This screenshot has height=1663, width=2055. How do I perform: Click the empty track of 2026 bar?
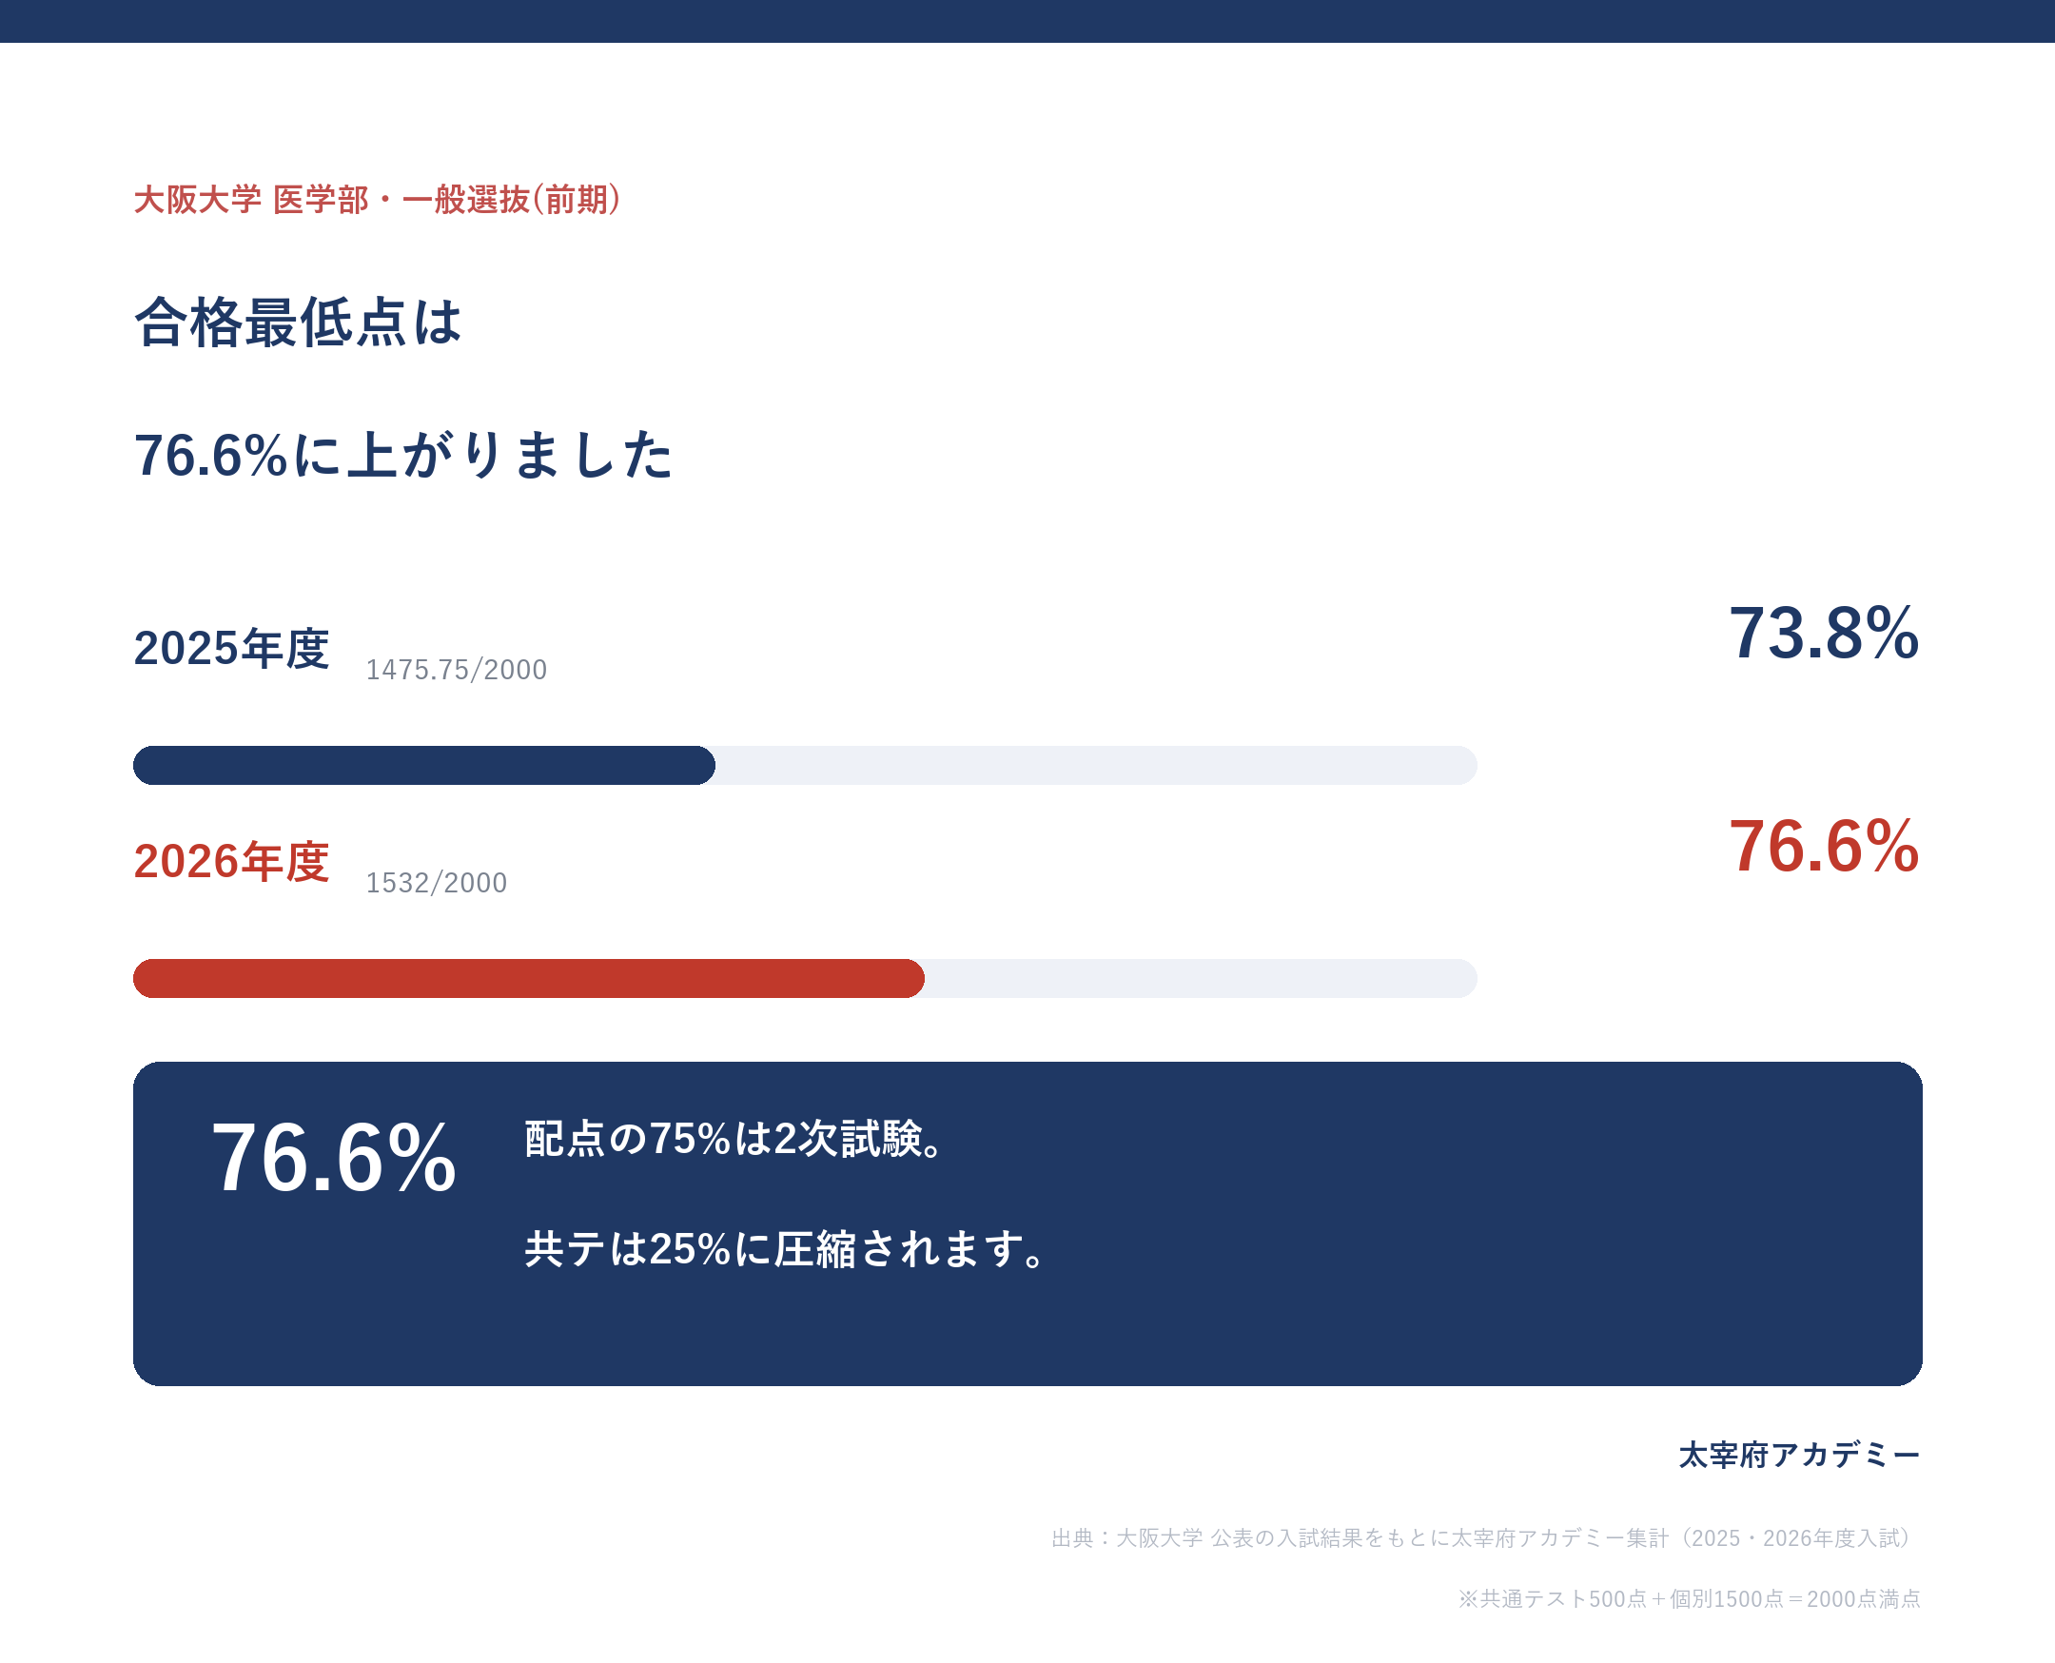(x=1201, y=978)
